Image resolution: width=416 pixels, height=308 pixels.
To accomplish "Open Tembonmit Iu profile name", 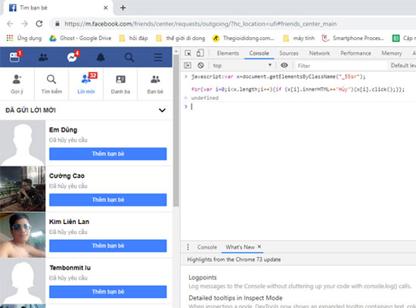I will (x=70, y=268).
